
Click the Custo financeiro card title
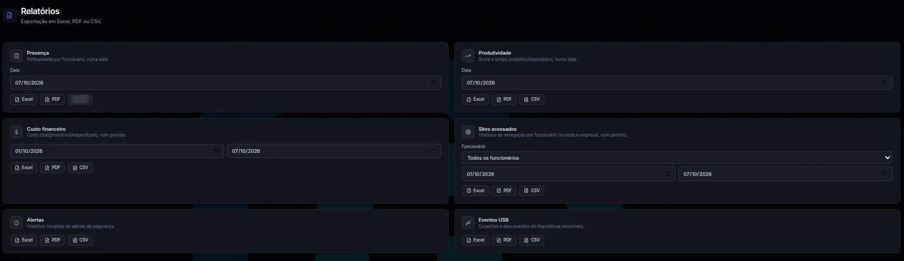tap(46, 129)
